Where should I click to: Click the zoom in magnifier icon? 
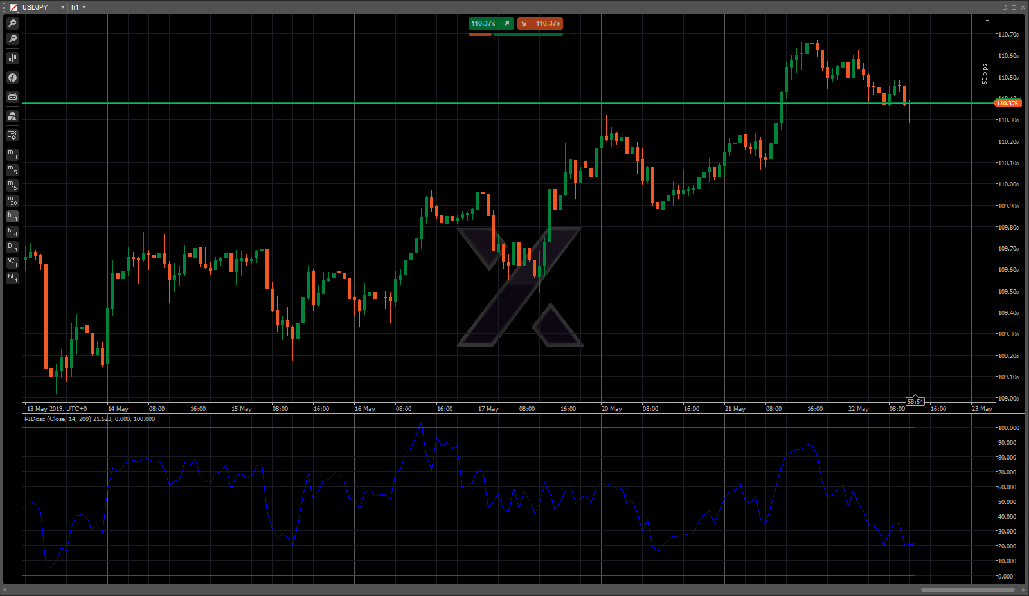(x=12, y=23)
